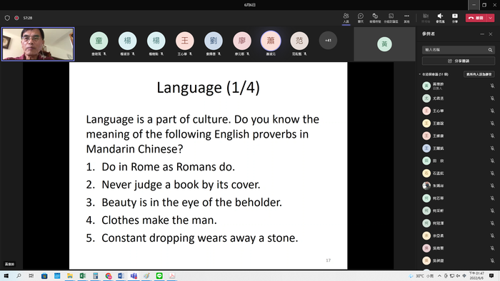Toggle the camera on/off button
This screenshot has width=500, height=281.
pos(426,18)
